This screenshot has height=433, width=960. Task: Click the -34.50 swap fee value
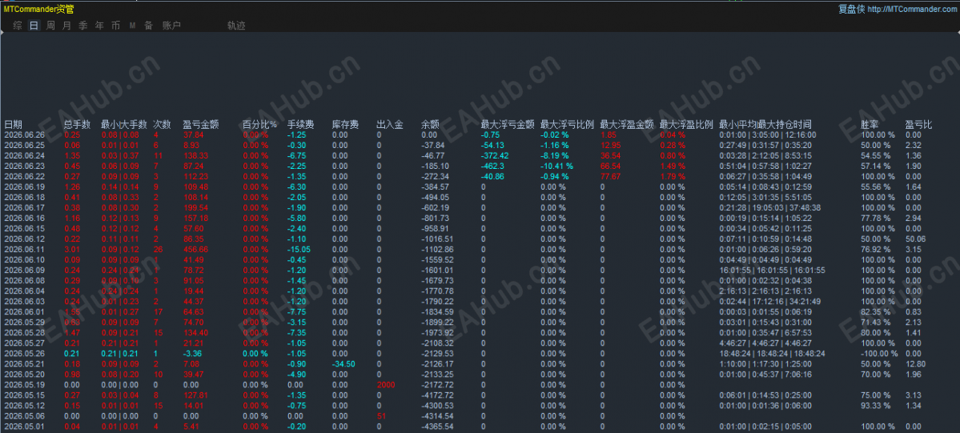pos(343,364)
